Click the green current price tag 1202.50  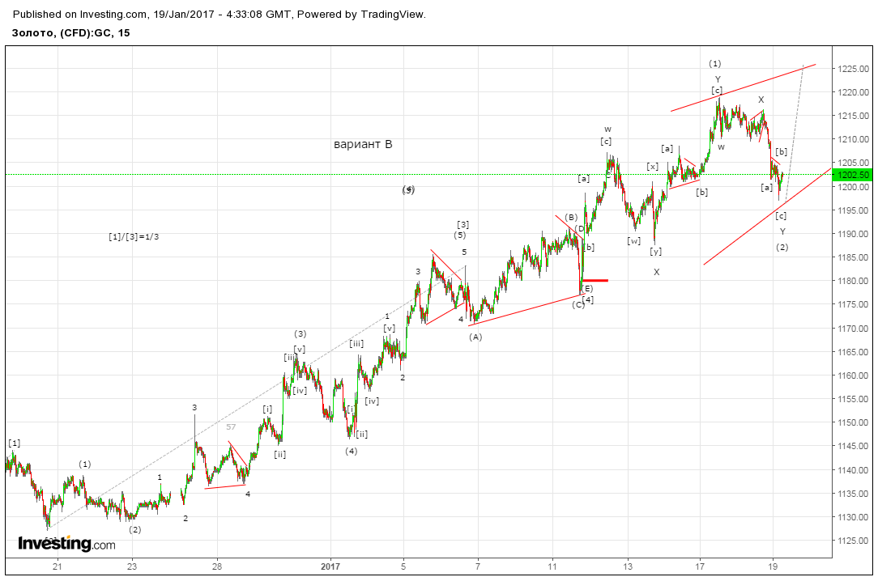(x=854, y=175)
